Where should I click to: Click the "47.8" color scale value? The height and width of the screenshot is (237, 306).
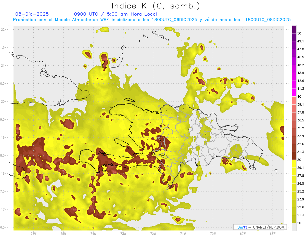point(300,49)
